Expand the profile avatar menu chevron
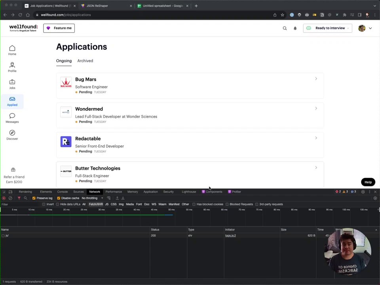 click(x=370, y=28)
